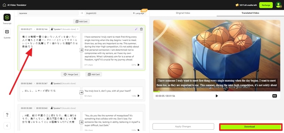
Task: Edit the Japanese text in Speaker2 card
Action: (50, 93)
